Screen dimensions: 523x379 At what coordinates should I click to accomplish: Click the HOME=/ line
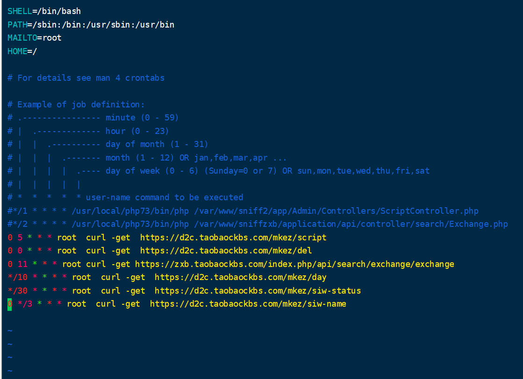(x=22, y=51)
